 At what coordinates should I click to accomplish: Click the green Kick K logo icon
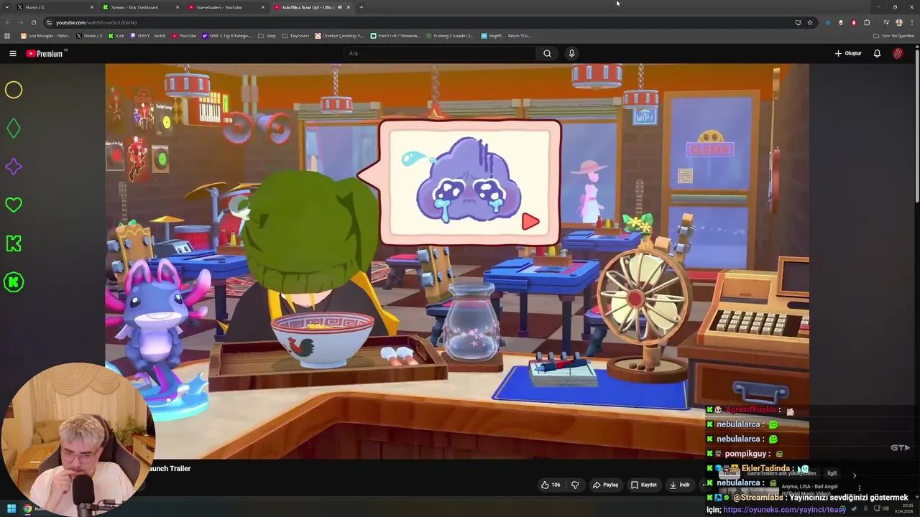click(14, 243)
